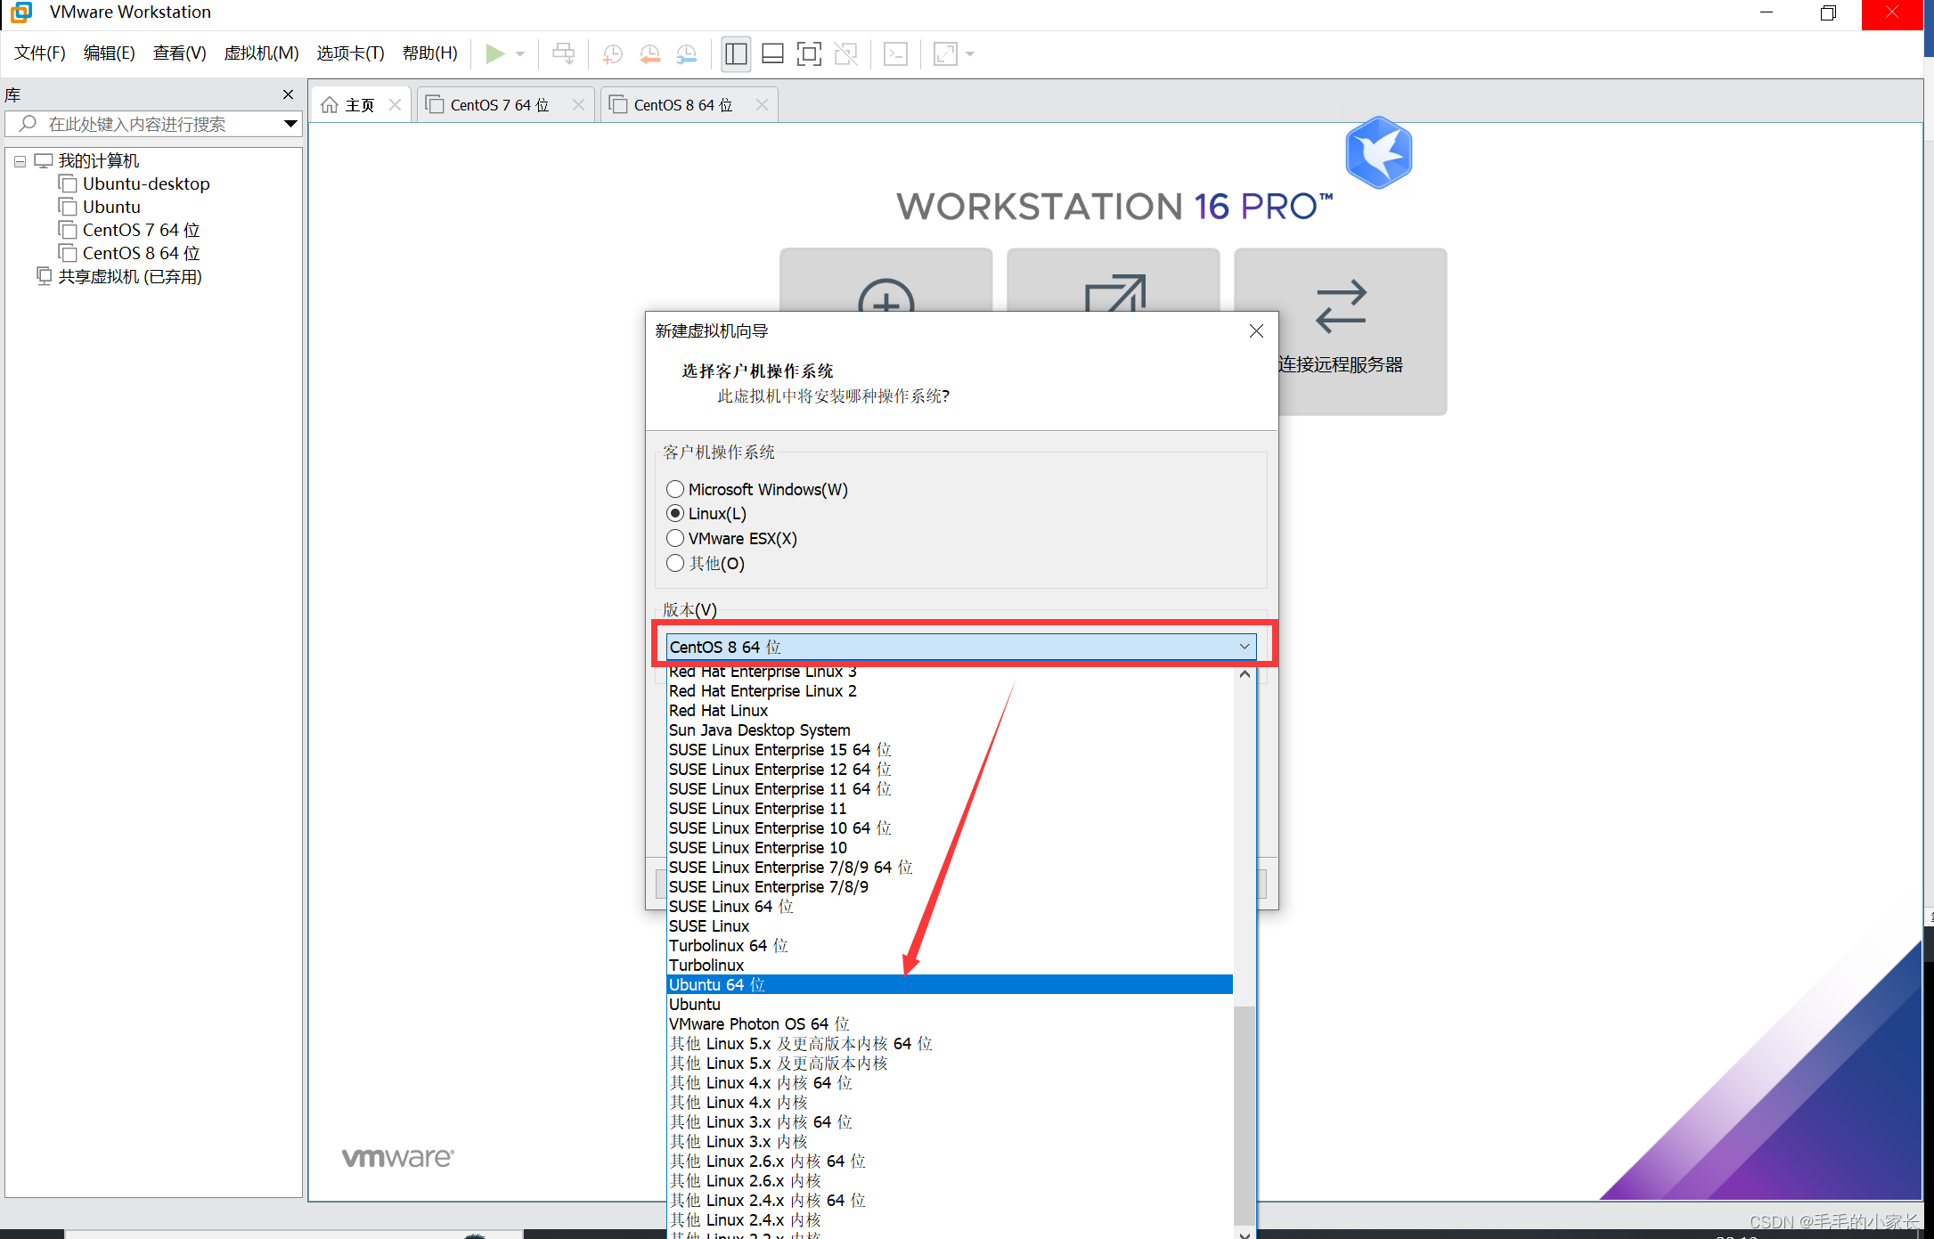The width and height of the screenshot is (1934, 1239).
Task: Click the VMware Workstation title bar app icon
Action: tap(21, 12)
